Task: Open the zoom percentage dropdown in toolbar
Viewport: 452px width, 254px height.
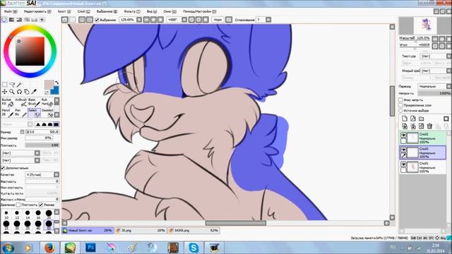Action: 139,20
